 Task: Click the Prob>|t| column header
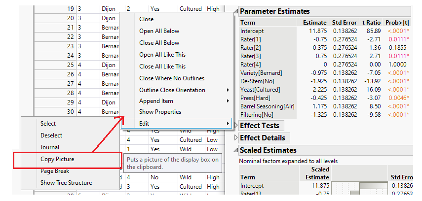(x=397, y=22)
